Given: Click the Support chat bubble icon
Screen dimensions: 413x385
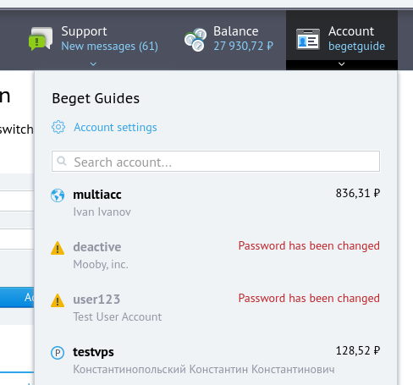Looking at the screenshot, I should (x=41, y=39).
